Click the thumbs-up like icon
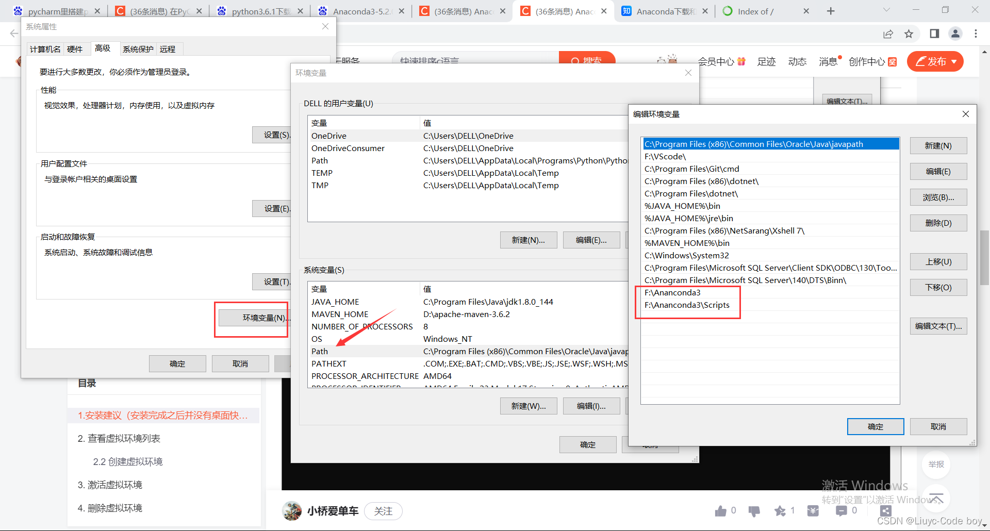The image size is (990, 531). point(720,511)
